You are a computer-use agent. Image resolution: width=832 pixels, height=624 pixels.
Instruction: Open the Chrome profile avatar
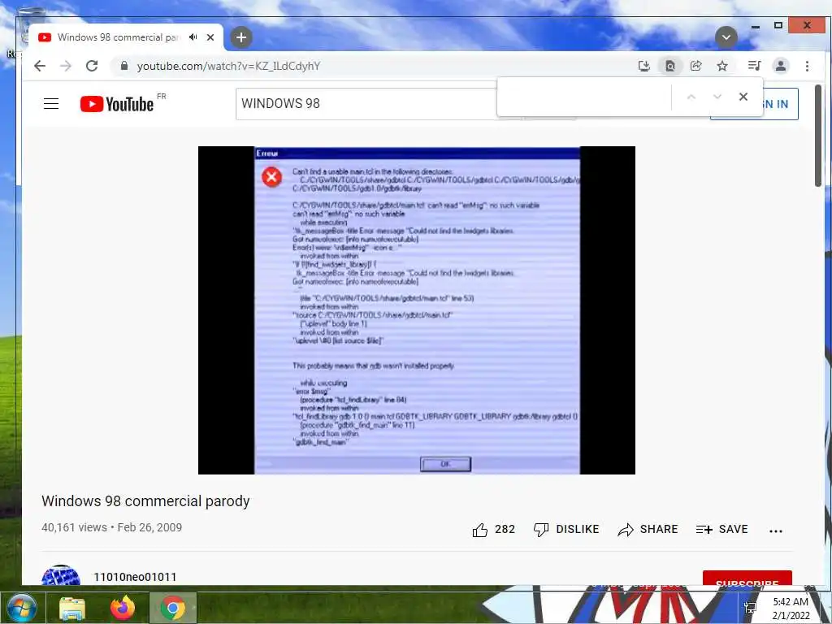click(x=781, y=66)
